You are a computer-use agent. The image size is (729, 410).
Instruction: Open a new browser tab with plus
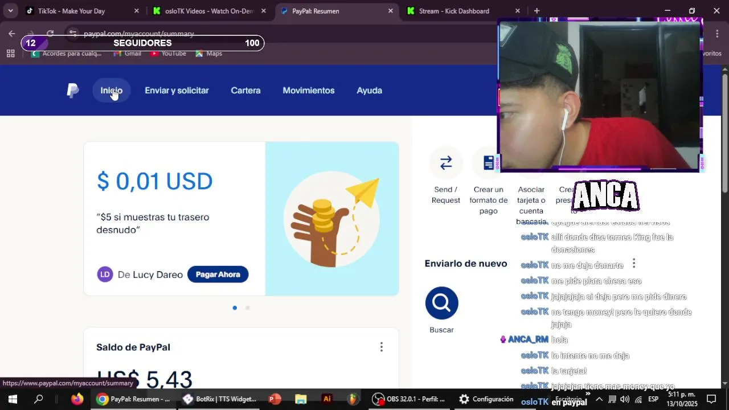pos(536,11)
